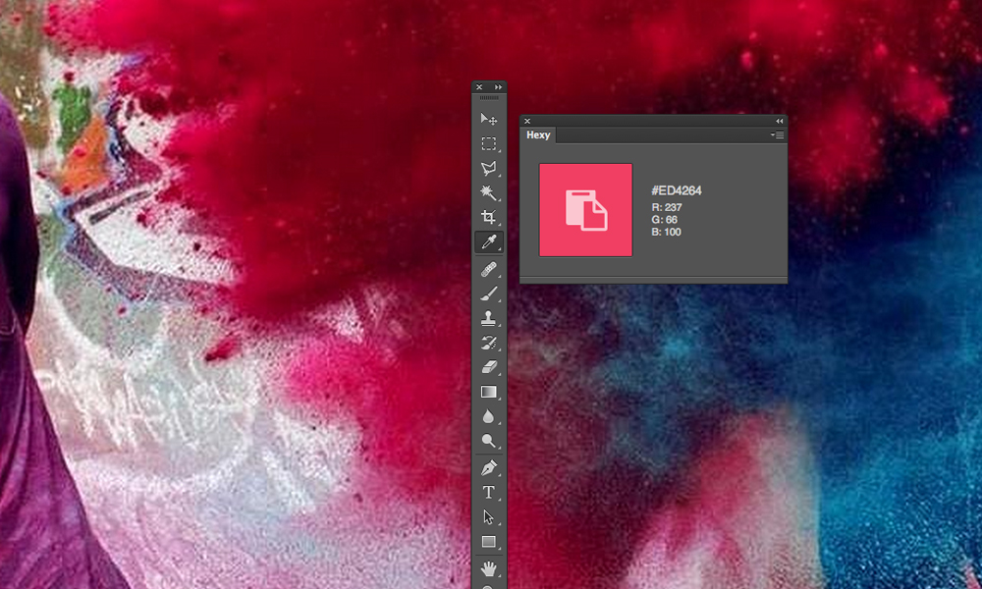This screenshot has height=589, width=982.
Task: Click the pink copy color swatch
Action: pos(585,210)
